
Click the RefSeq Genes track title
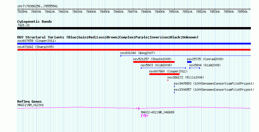[29, 101]
